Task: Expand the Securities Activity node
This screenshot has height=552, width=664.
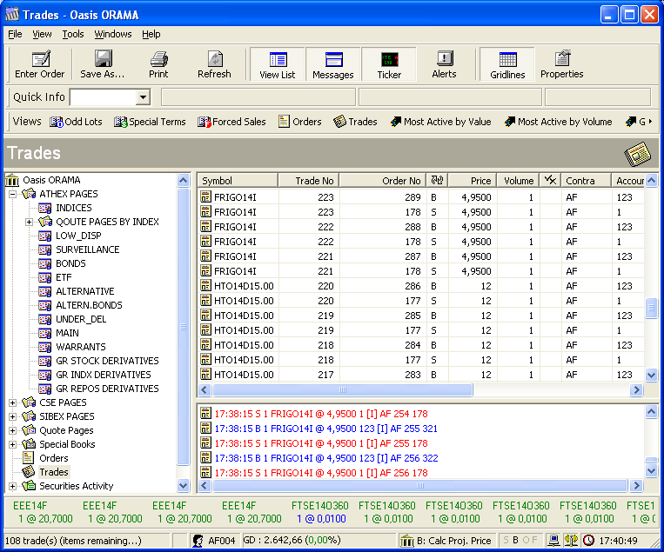Action: coord(13,487)
